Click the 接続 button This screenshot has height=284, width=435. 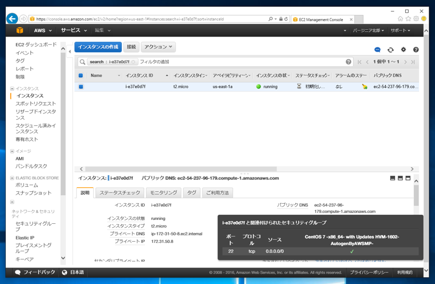point(131,47)
